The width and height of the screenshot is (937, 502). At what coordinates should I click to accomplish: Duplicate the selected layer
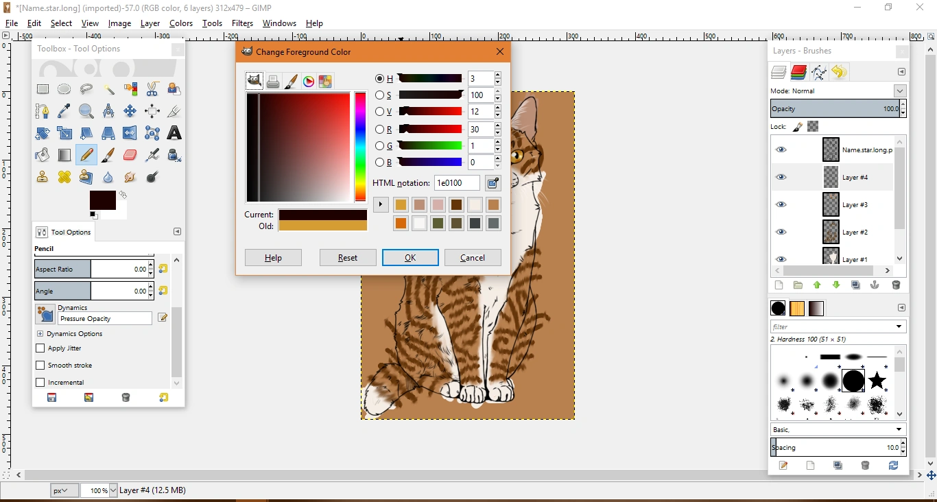[x=856, y=285]
